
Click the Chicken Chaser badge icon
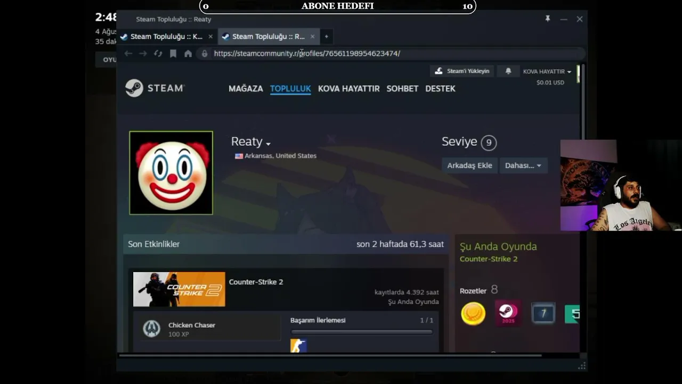151,329
